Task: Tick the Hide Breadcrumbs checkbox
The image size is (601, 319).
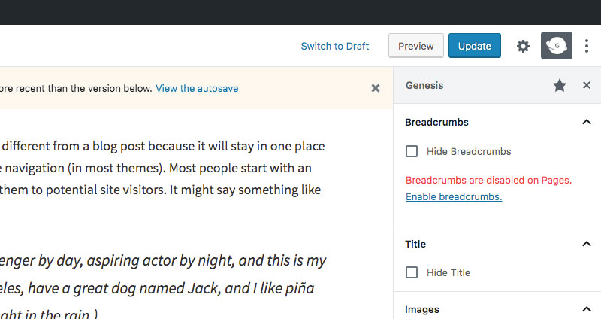Action: pyautogui.click(x=412, y=151)
